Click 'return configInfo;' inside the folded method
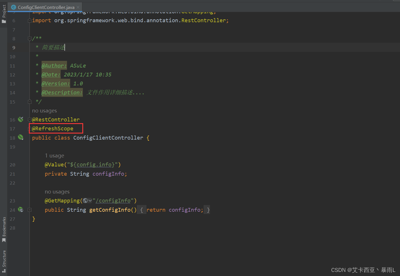Viewport: 400px width, 276px height. pos(175,210)
